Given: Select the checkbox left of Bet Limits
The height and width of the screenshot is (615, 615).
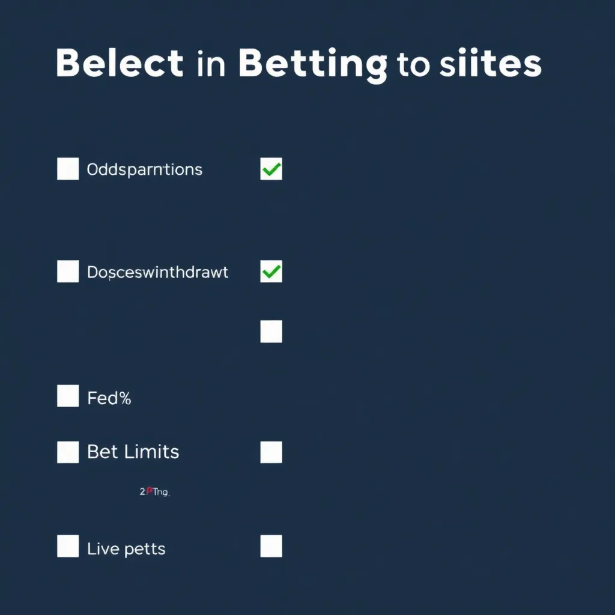Looking at the screenshot, I should [68, 452].
